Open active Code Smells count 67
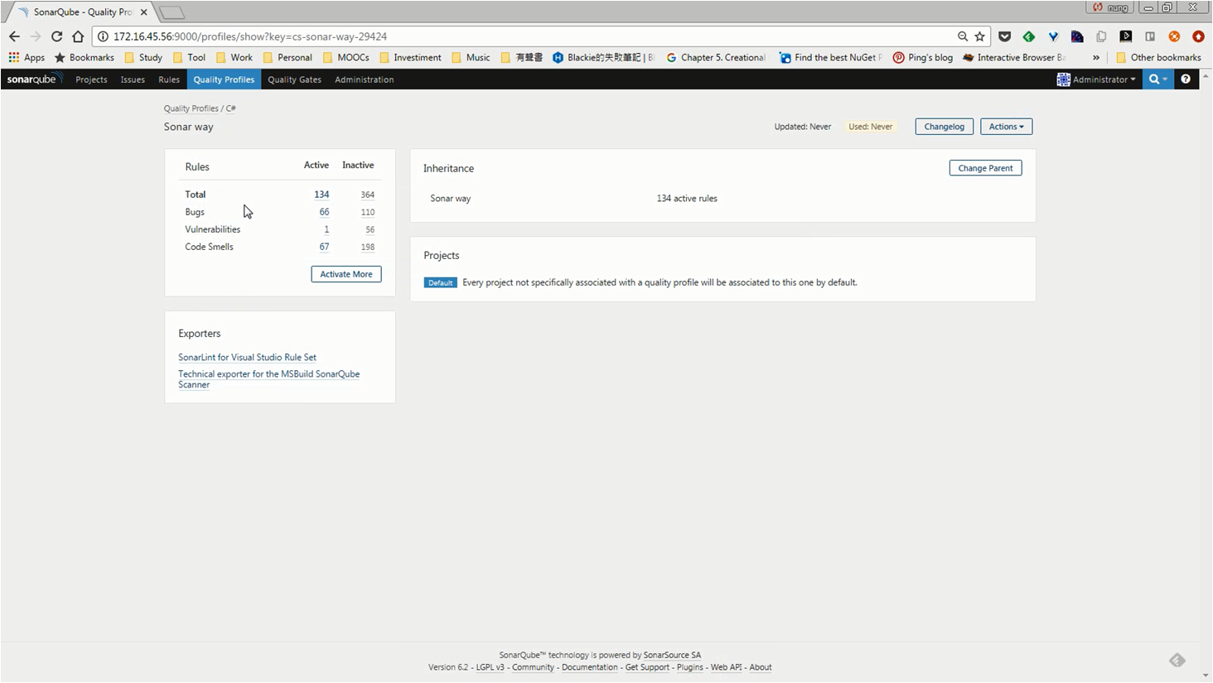This screenshot has height=683, width=1213. tap(324, 247)
